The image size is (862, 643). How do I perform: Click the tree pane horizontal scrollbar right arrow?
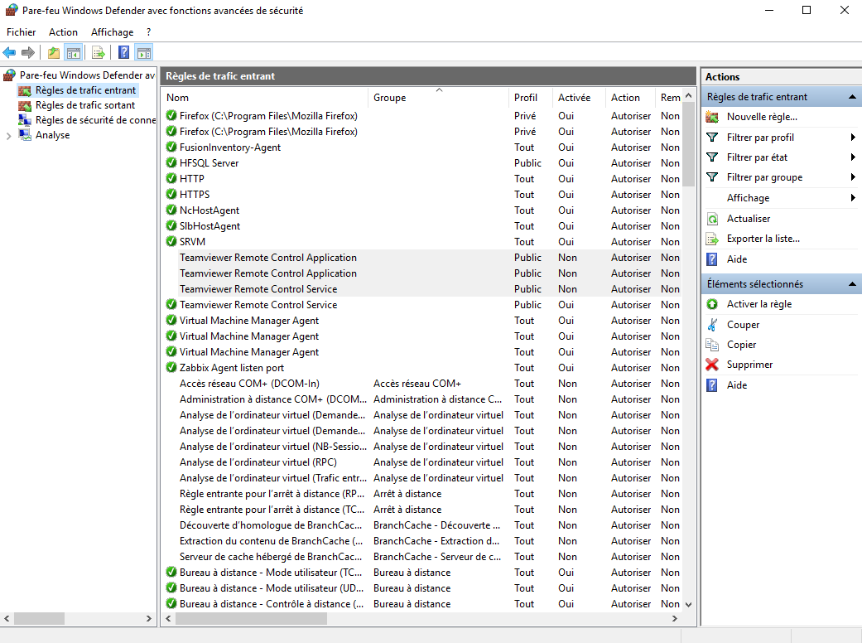tap(148, 619)
